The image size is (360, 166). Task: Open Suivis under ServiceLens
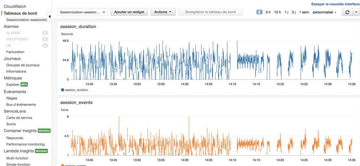tap(11, 124)
